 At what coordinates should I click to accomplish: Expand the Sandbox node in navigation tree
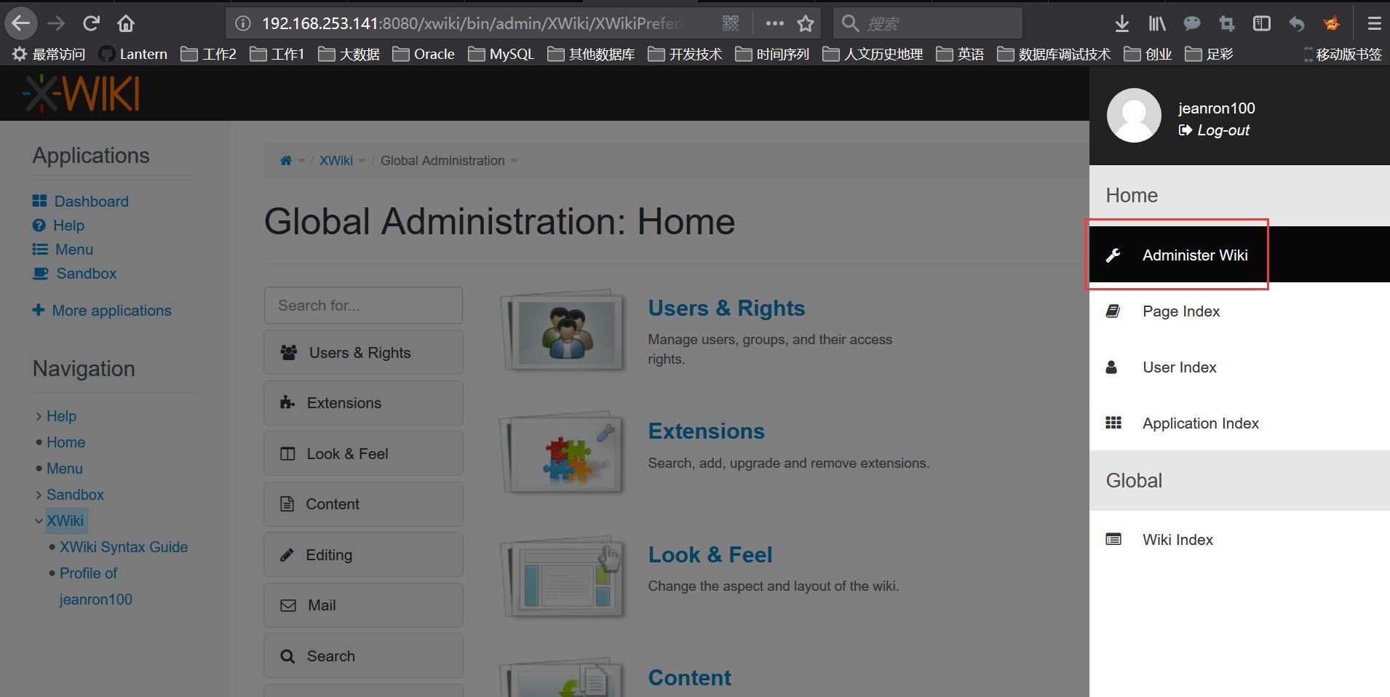click(x=39, y=495)
